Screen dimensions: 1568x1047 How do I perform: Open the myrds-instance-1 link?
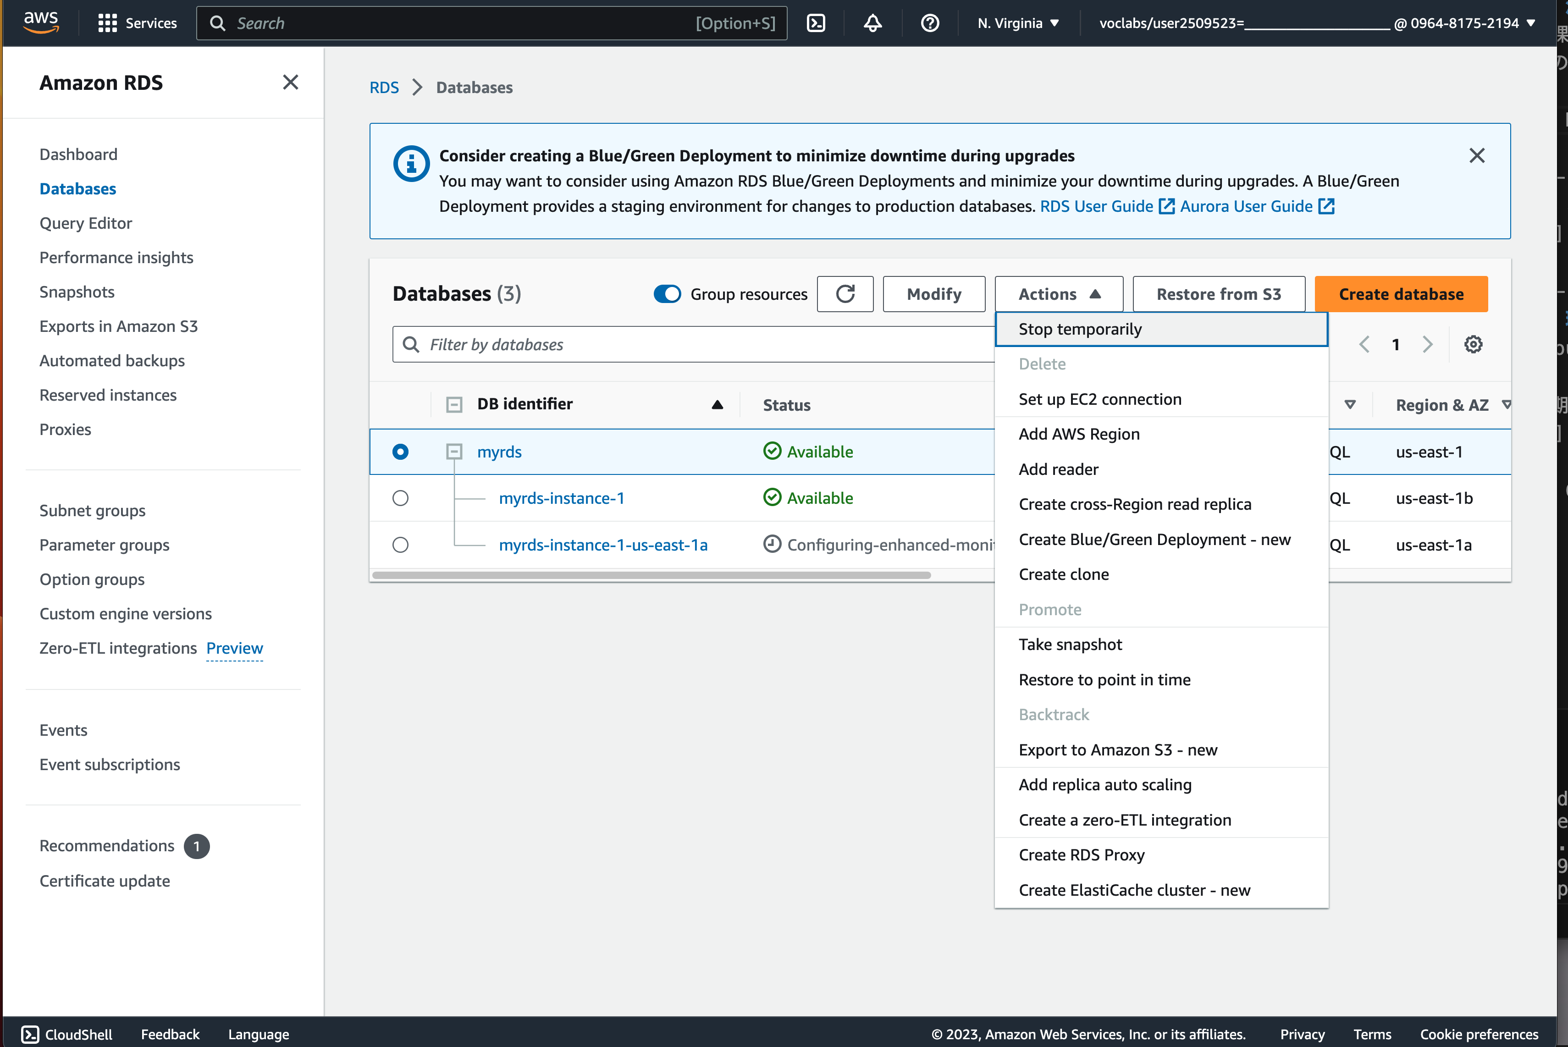click(562, 498)
